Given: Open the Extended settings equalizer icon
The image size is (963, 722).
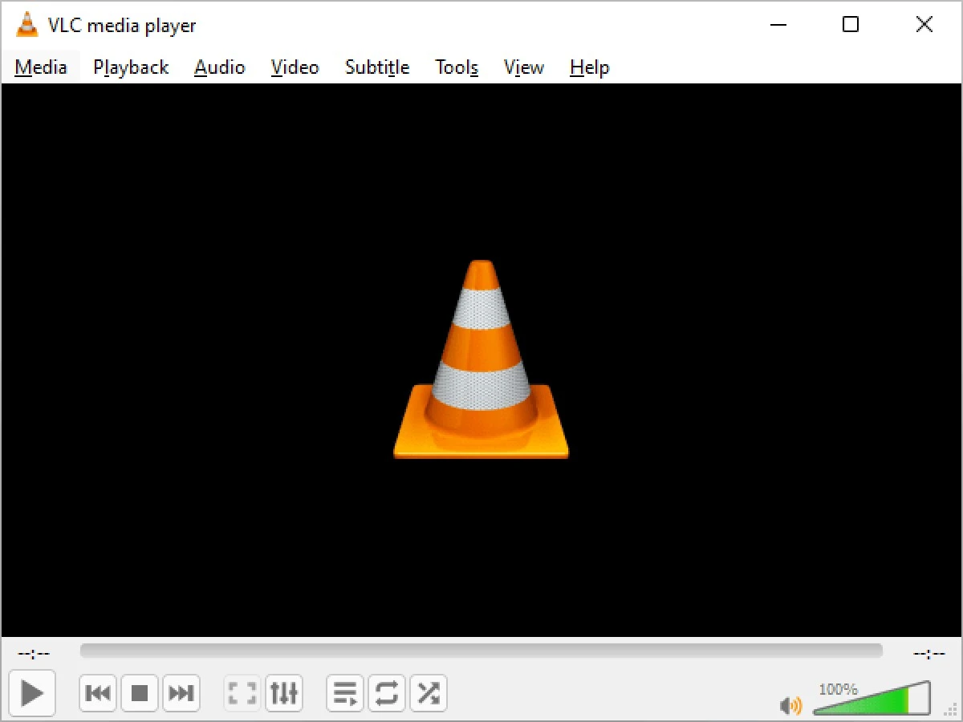Looking at the screenshot, I should (284, 692).
